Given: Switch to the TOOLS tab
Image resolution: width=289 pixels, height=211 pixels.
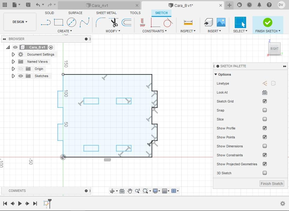Looking at the screenshot, I should pos(135,13).
